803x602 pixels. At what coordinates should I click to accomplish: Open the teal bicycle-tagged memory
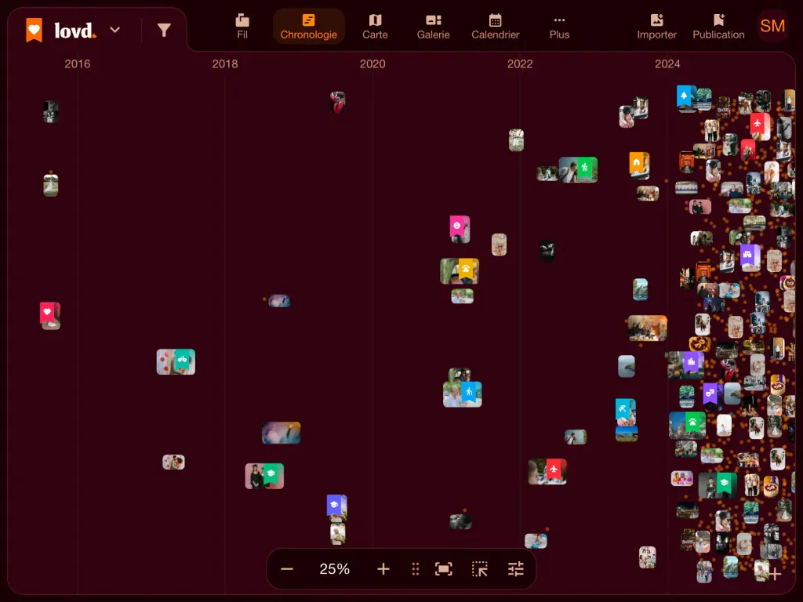pos(176,361)
